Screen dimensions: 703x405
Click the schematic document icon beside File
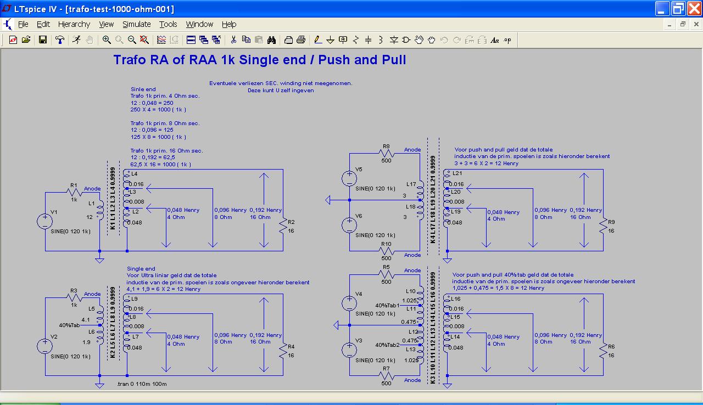point(7,24)
